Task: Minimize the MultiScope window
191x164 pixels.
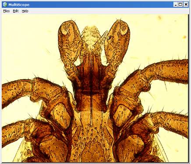Action: [176, 4]
